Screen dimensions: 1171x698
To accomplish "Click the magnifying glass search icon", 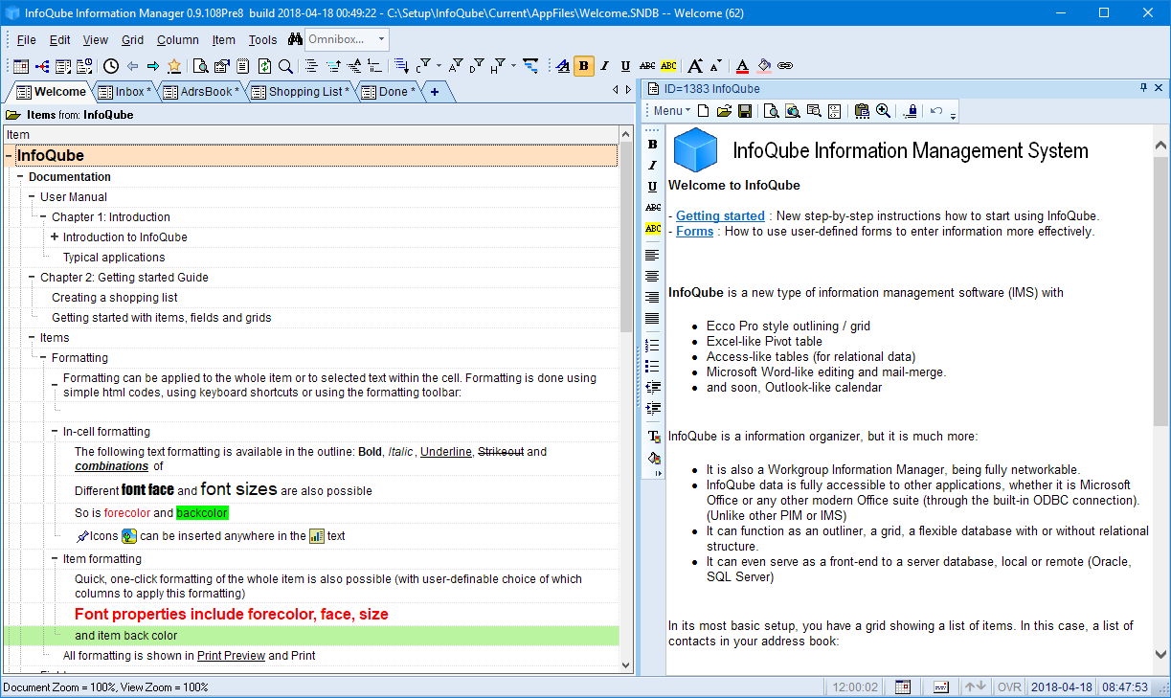I will point(285,66).
